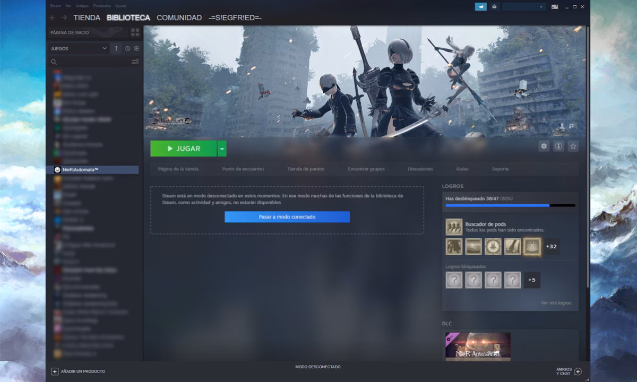The width and height of the screenshot is (637, 382).
Task: Open the Comunidad section
Action: [x=179, y=18]
